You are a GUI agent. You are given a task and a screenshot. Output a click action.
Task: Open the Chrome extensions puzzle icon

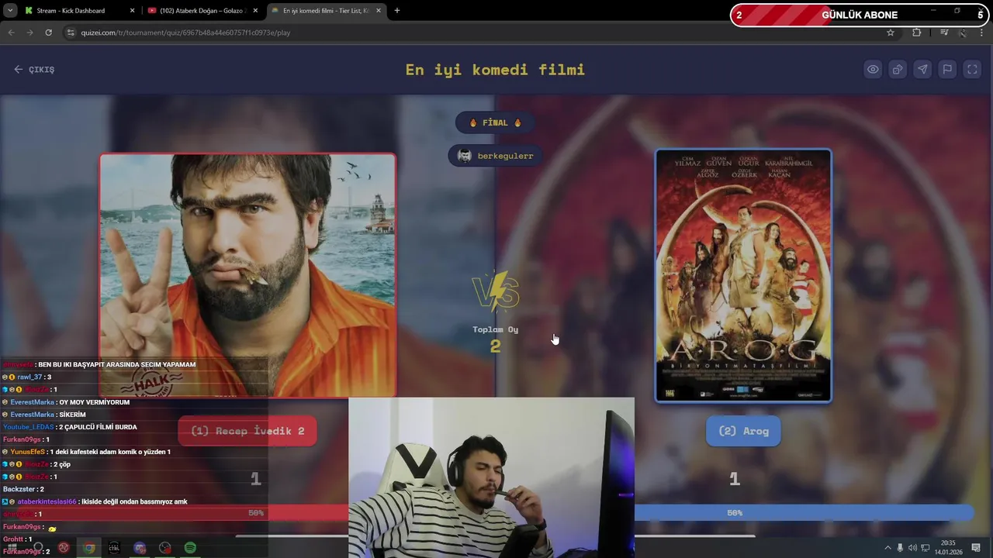(x=917, y=33)
